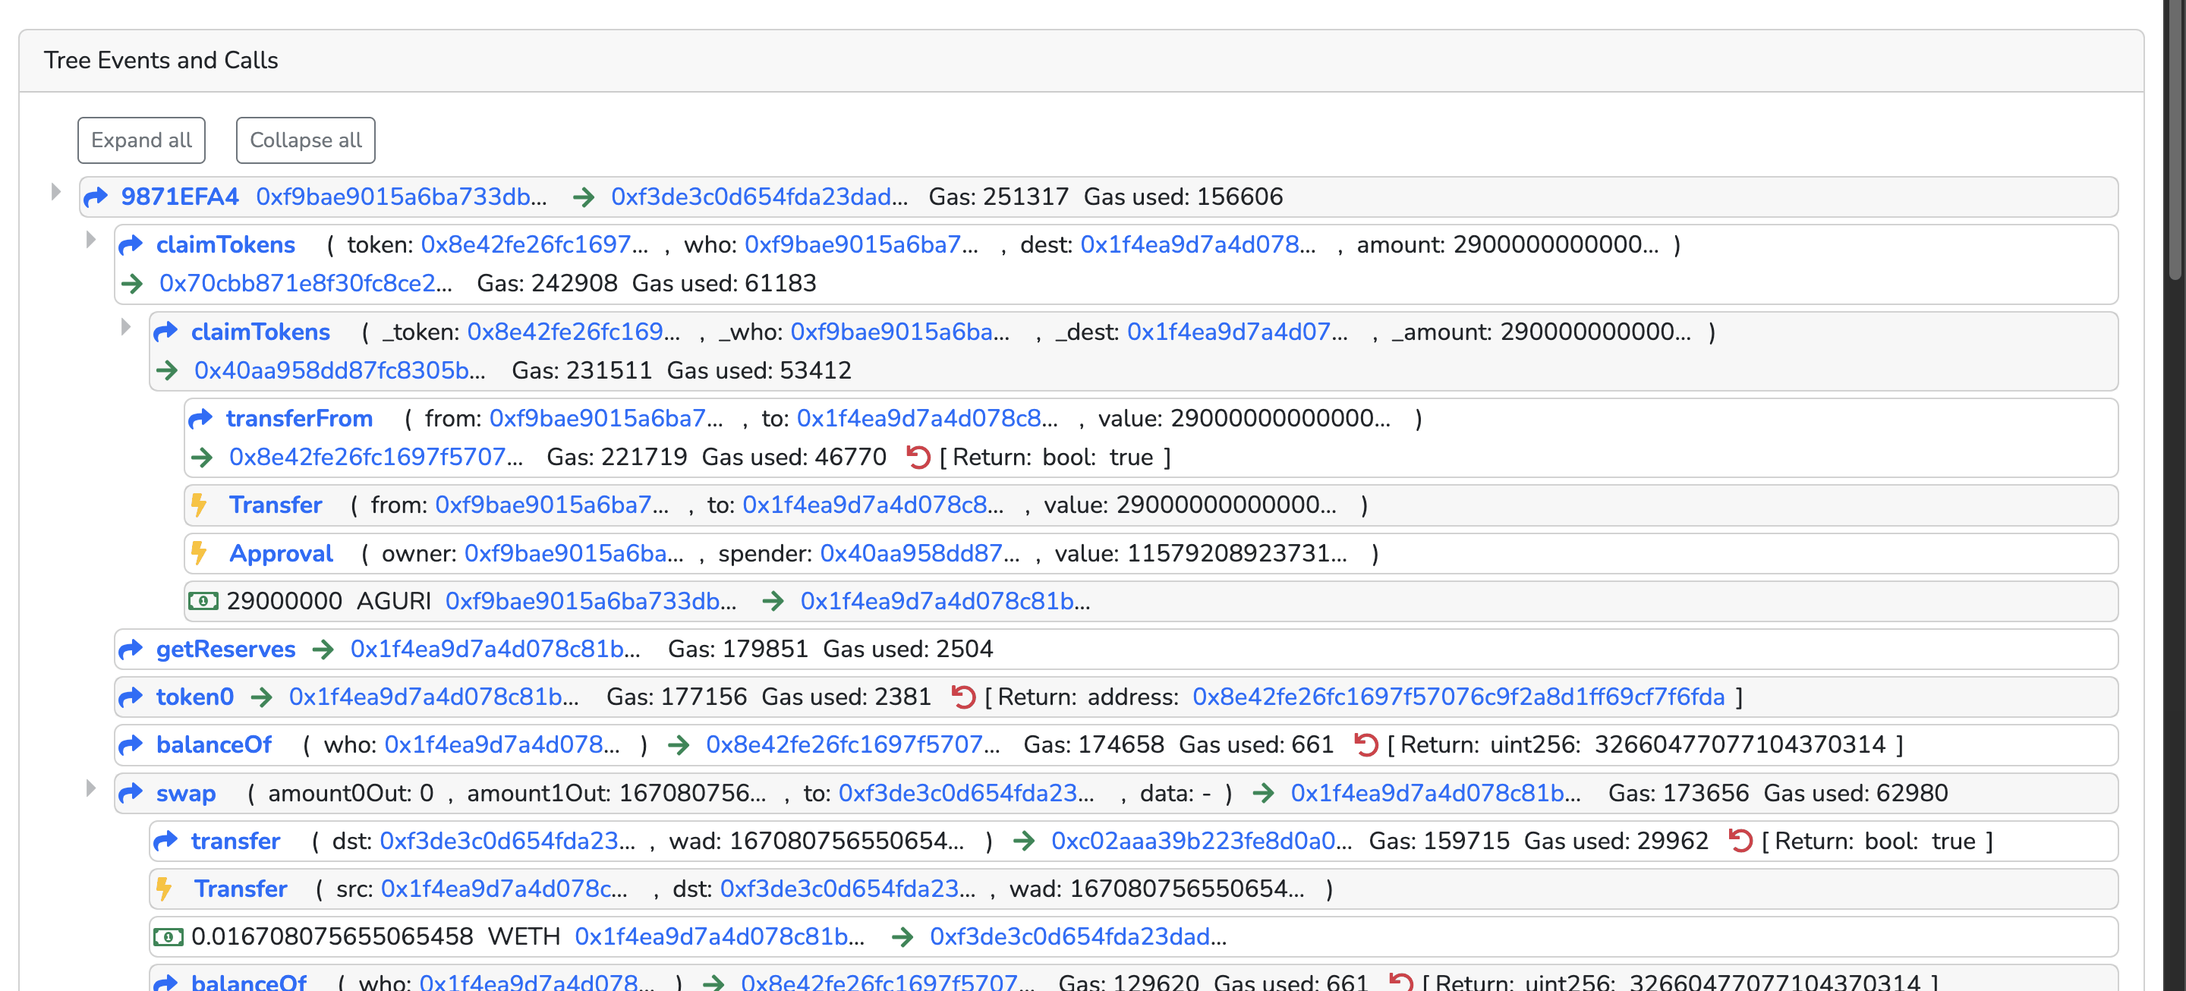Click the money icon beside 29000000 AGURI
2186x991 pixels.
point(203,602)
